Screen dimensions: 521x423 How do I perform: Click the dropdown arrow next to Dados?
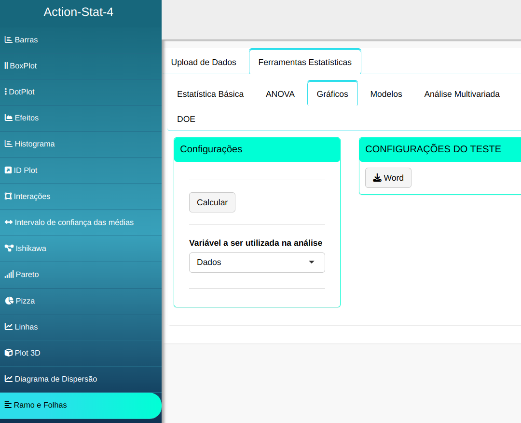(311, 262)
